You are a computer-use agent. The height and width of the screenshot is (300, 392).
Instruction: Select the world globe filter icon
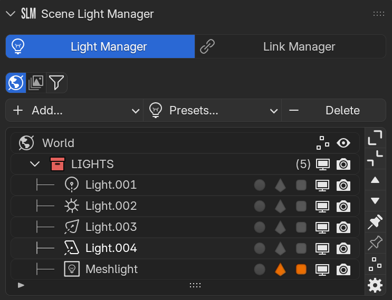tap(16, 83)
